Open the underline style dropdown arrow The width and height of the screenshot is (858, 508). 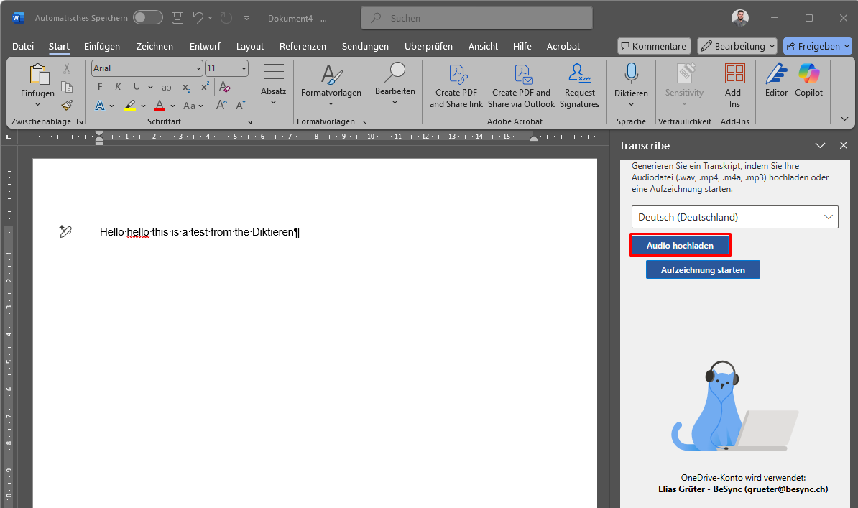150,87
